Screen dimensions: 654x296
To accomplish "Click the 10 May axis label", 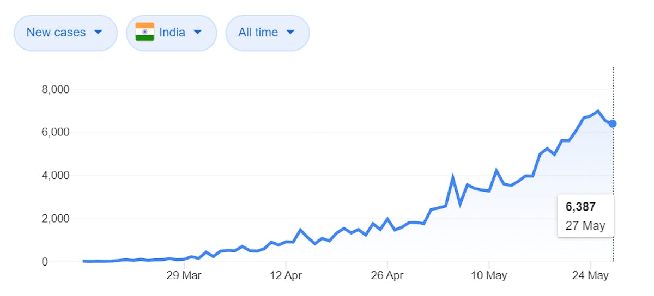I will pyautogui.click(x=489, y=276).
